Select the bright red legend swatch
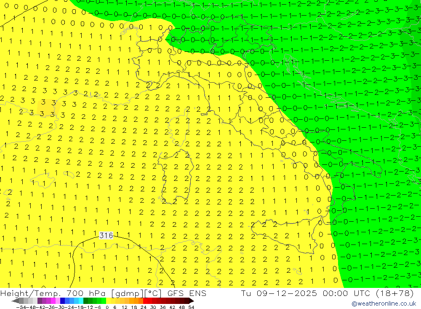Viewport: 421px width, 309px height. coord(145,301)
